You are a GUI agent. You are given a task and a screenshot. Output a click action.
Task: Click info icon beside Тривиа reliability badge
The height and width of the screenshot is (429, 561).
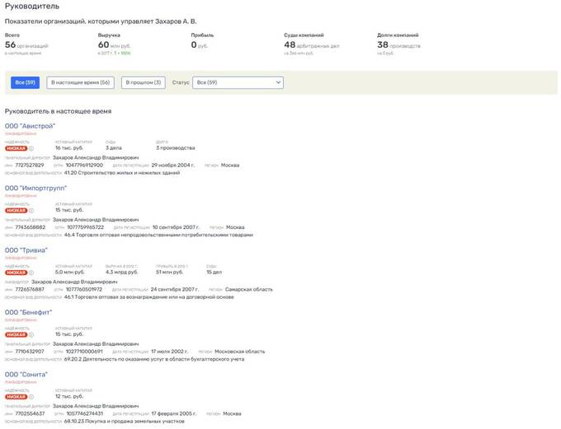click(31, 273)
